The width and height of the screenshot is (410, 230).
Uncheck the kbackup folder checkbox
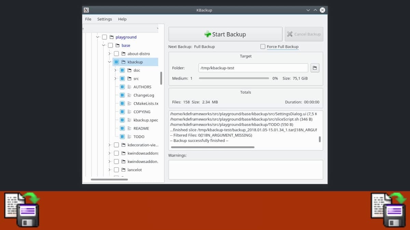point(117,62)
